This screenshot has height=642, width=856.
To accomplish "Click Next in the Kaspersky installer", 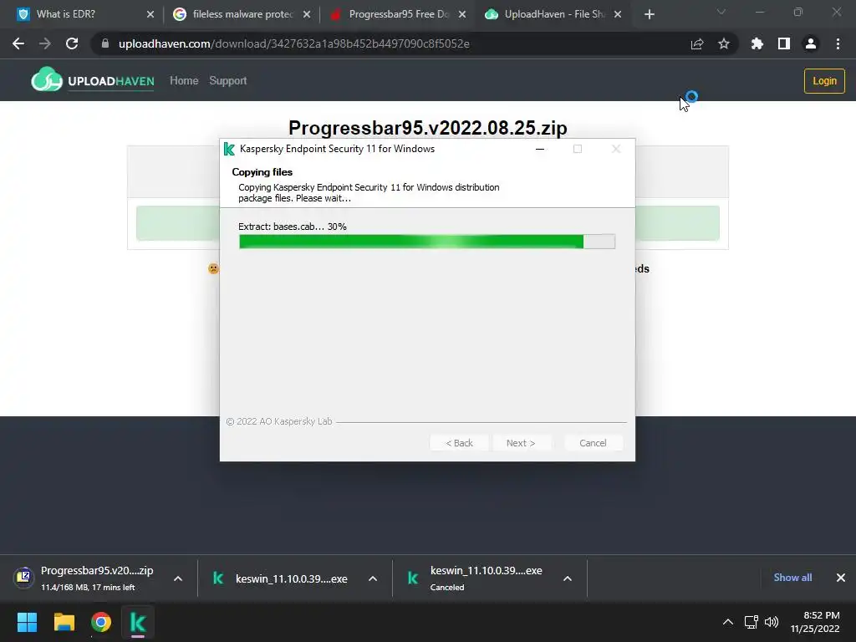I will coord(521,443).
